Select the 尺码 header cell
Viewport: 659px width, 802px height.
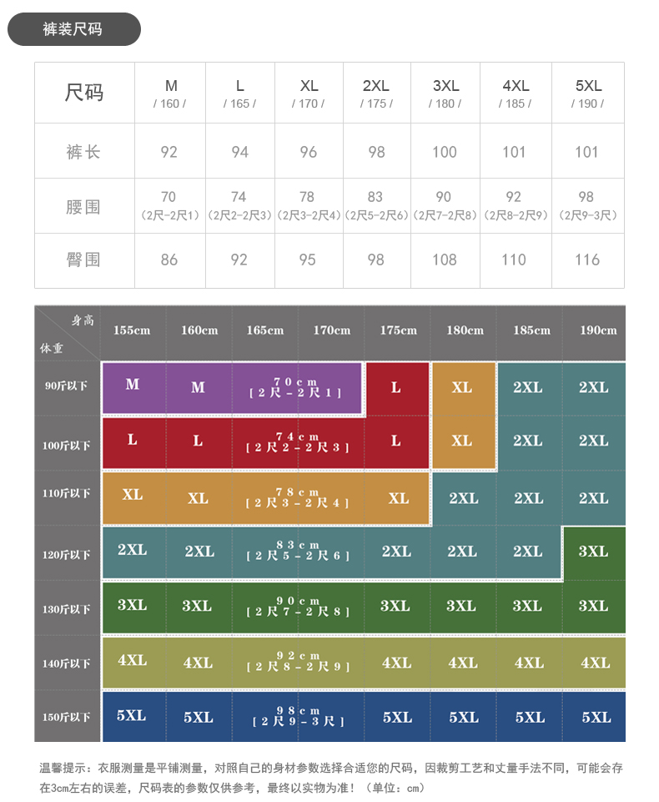pos(84,93)
